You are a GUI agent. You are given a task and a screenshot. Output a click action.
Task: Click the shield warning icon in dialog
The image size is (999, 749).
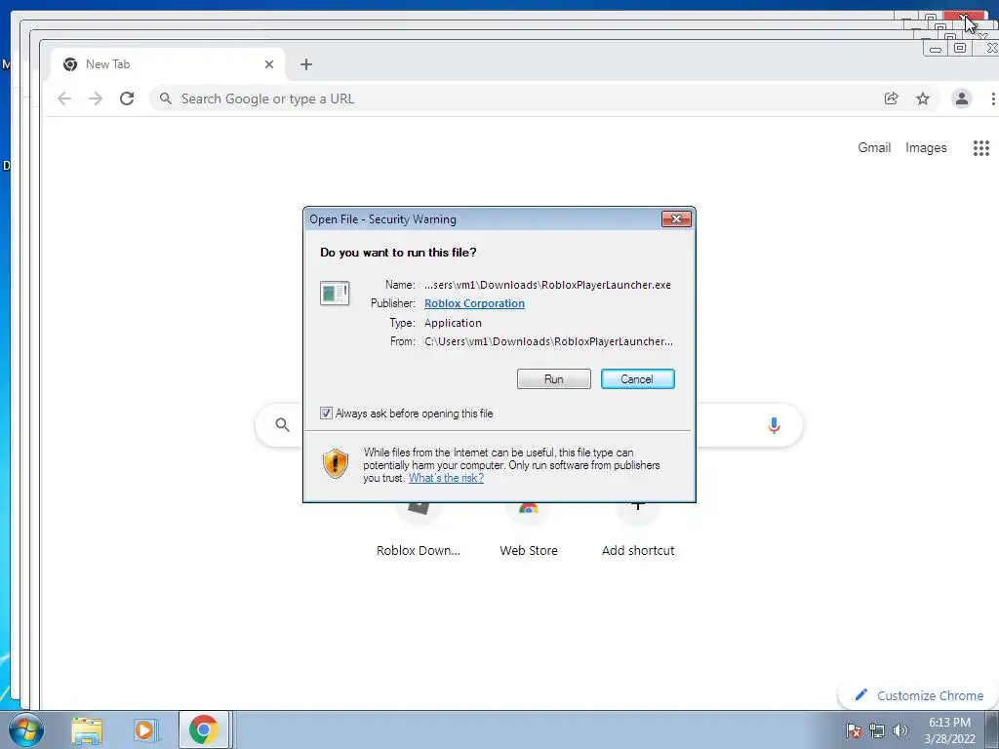pyautogui.click(x=336, y=463)
